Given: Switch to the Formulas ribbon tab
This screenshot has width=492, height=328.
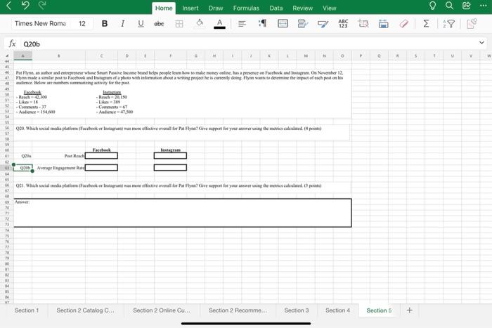Looking at the screenshot, I should 246,8.
